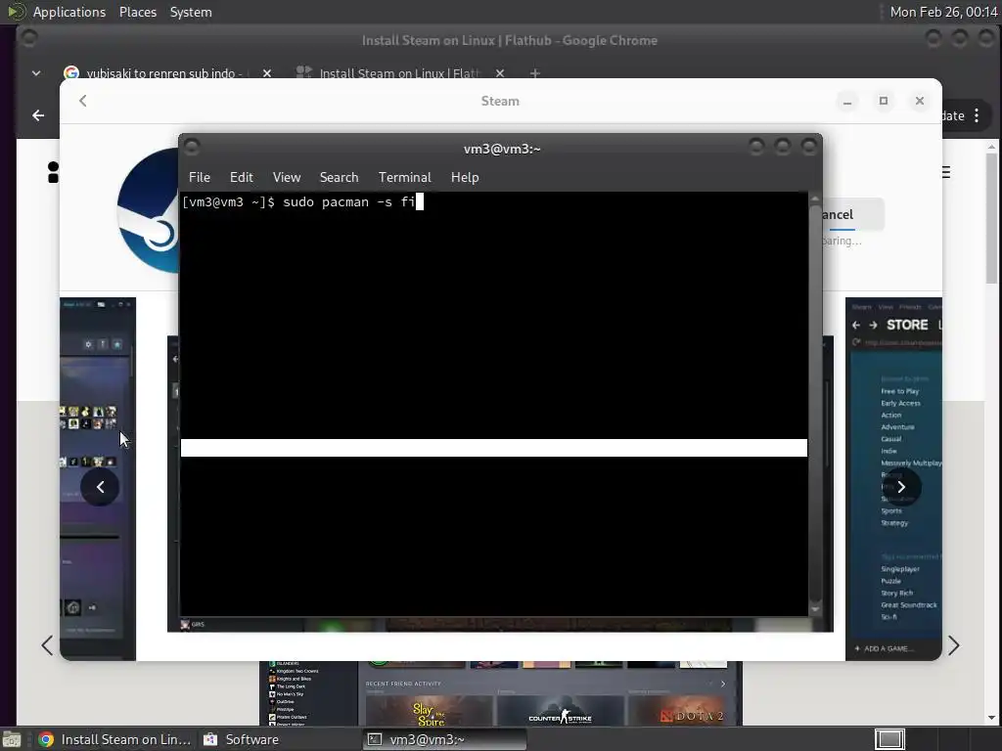The image size is (1002, 751).
Task: Open the Edit menu in terminal
Action: point(241,178)
